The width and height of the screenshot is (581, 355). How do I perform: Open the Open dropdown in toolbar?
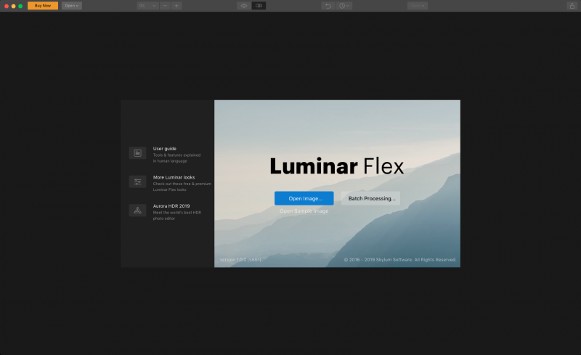point(71,6)
